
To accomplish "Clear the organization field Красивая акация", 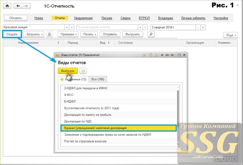I will (x=71, y=27).
